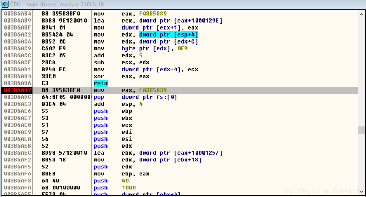Viewport: 366px width, 197px height.
Task: Select address 003B6AE9 row
Action: 179,132
